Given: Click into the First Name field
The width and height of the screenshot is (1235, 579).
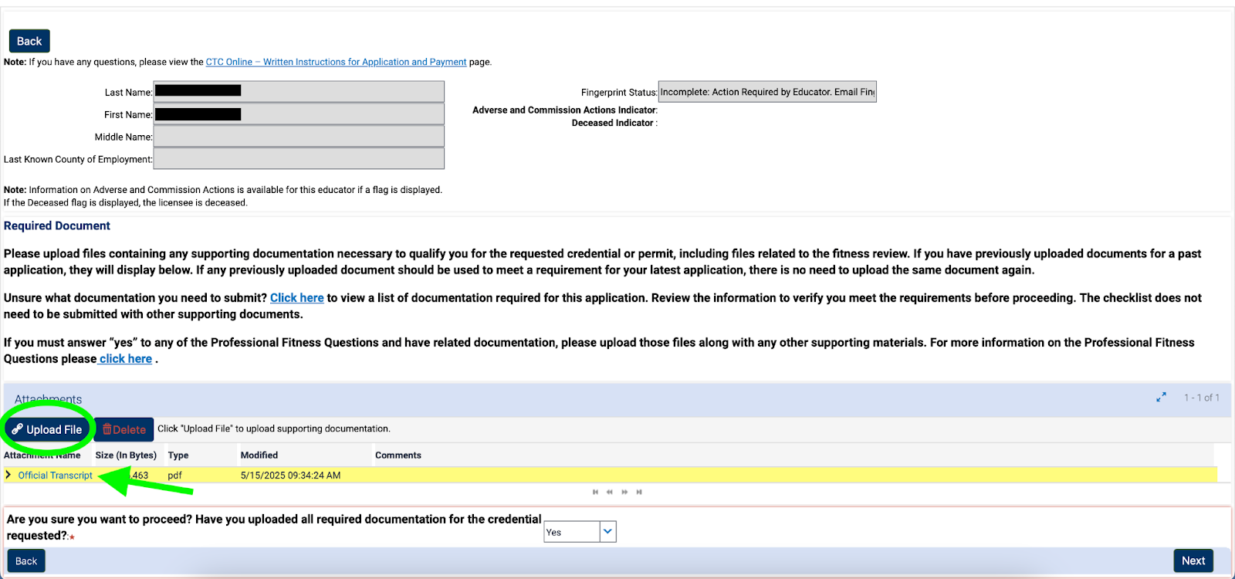Looking at the screenshot, I should 299,113.
